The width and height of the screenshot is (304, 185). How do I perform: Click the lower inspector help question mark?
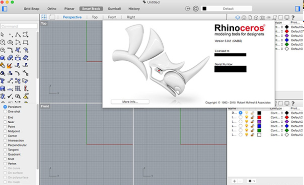click(293, 103)
